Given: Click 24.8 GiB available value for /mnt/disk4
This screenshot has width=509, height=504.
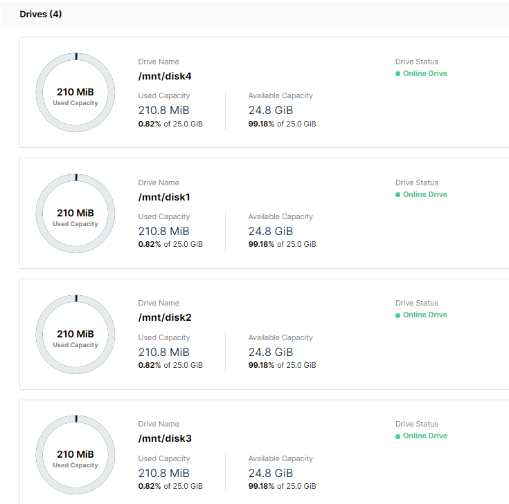Looking at the screenshot, I should [x=271, y=110].
